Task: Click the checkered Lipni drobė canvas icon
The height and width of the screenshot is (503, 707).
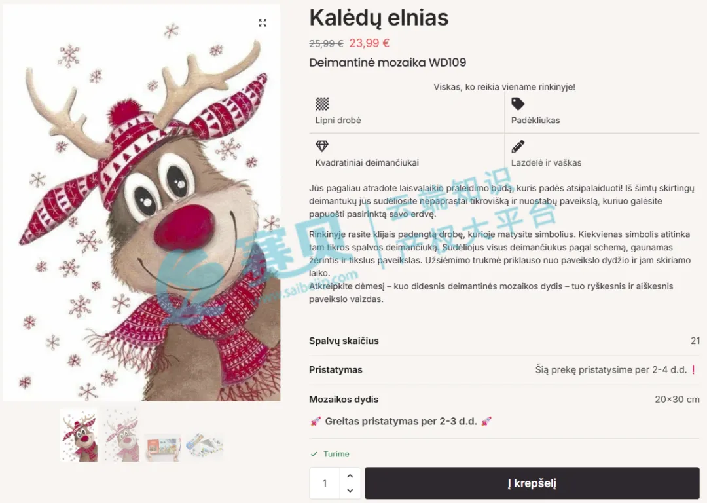Action: click(x=322, y=103)
